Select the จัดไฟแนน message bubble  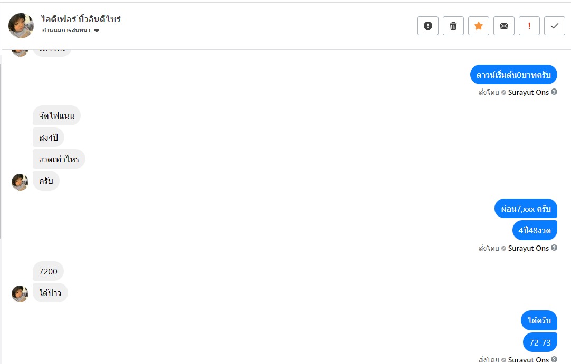(x=56, y=116)
